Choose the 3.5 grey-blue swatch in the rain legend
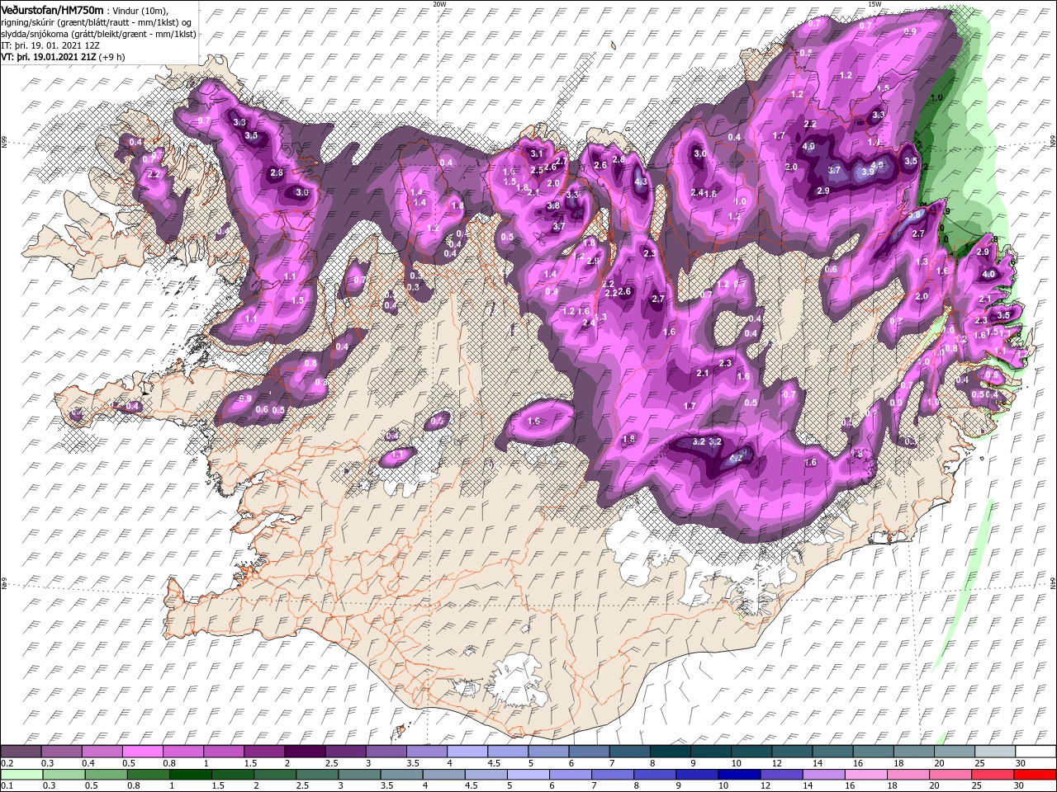Image resolution: width=1057 pixels, height=792 pixels. (x=403, y=775)
